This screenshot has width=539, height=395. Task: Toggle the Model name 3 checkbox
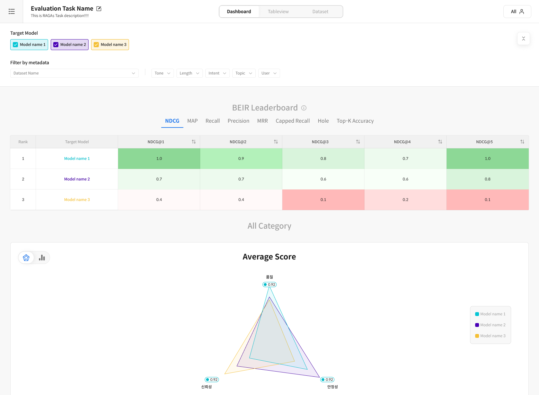[x=96, y=45]
